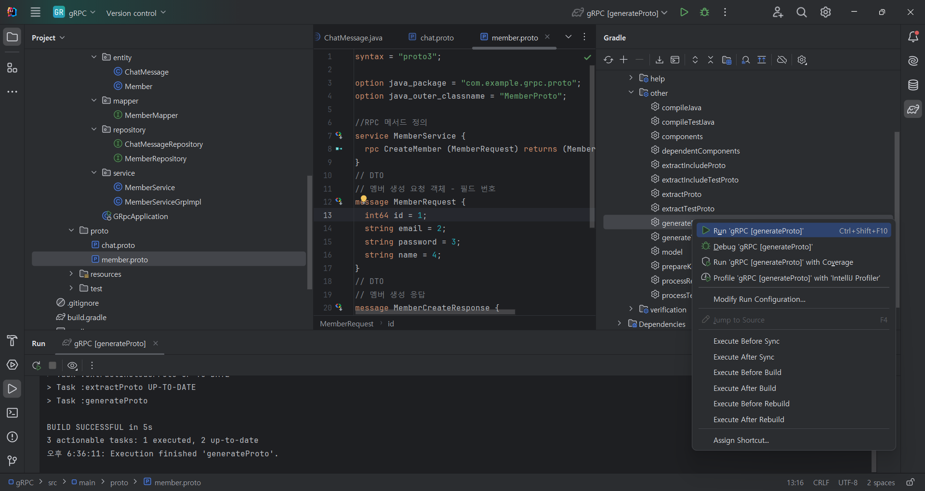Open indent setting 2 spaces in status bar
The image size is (925, 491).
point(881,483)
